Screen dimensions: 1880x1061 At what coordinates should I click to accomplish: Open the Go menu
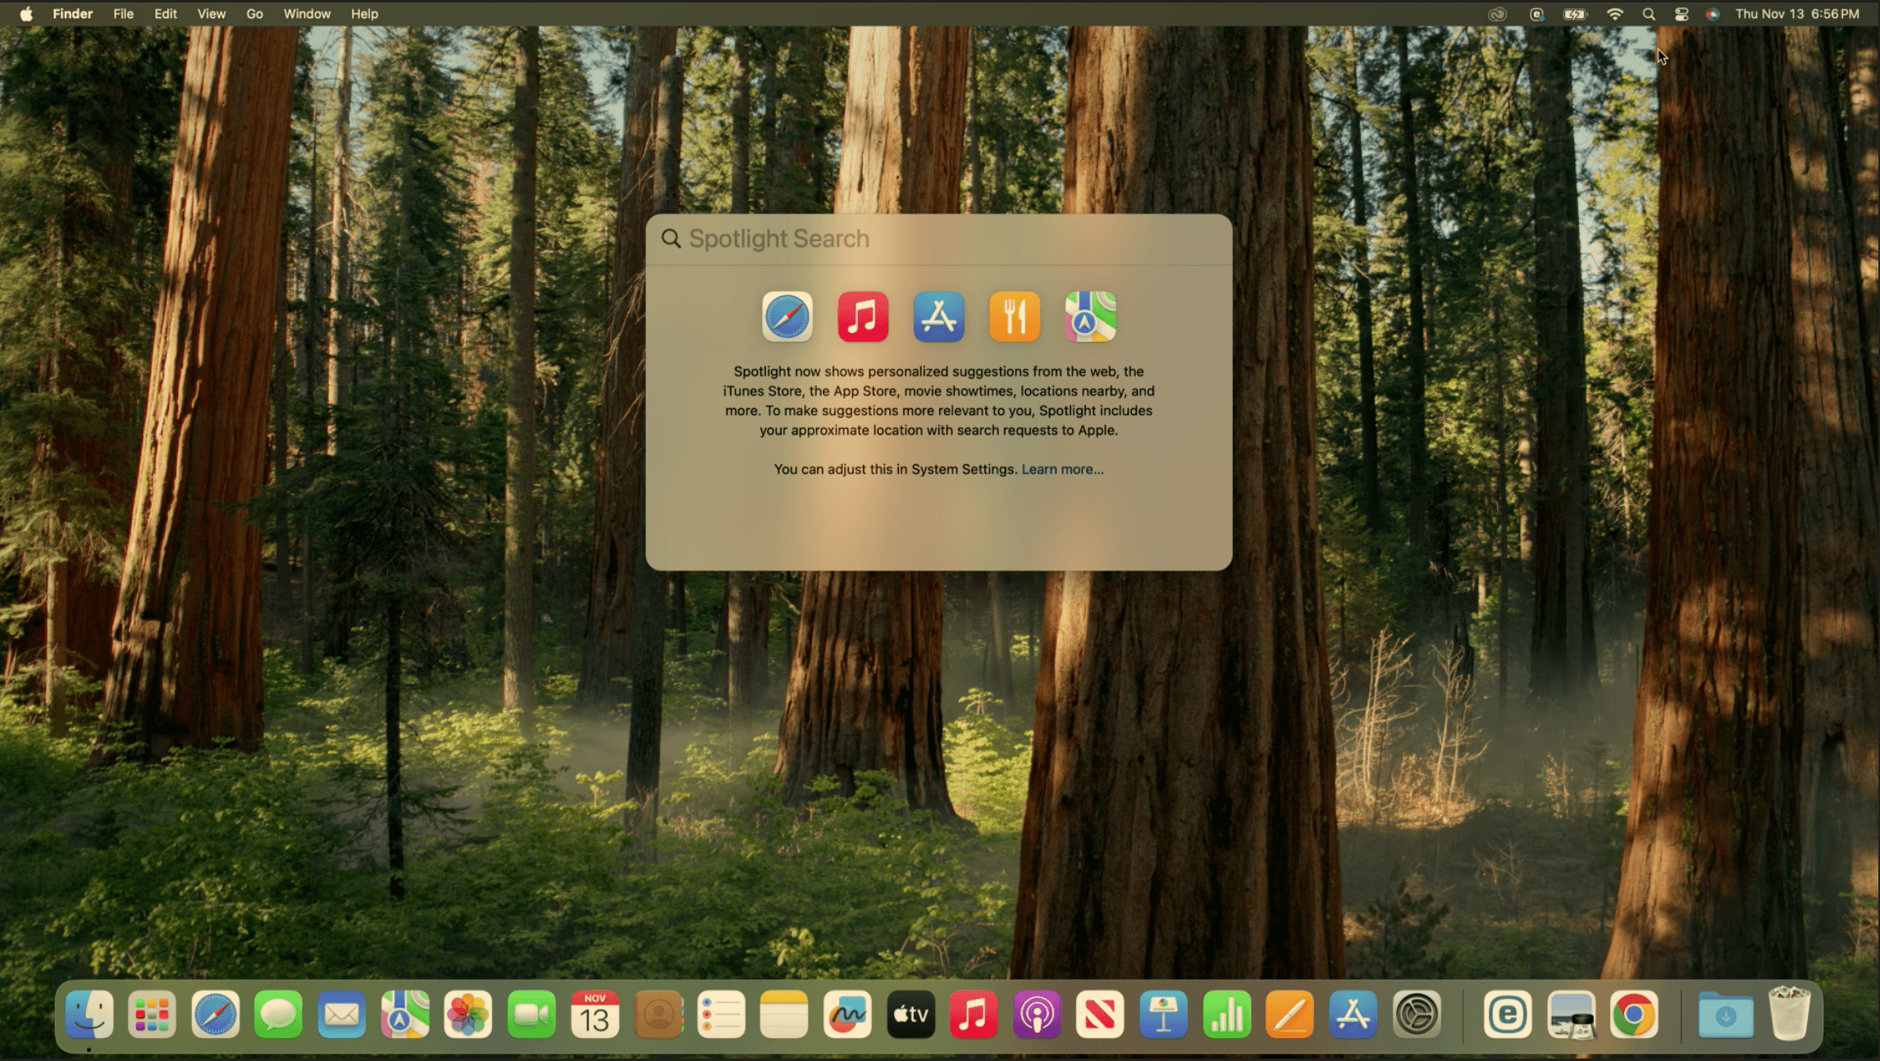point(254,14)
